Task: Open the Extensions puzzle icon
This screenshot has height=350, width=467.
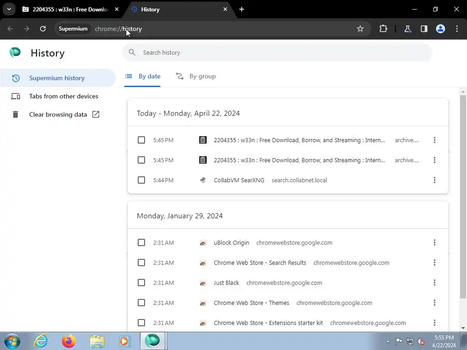Action: [383, 29]
